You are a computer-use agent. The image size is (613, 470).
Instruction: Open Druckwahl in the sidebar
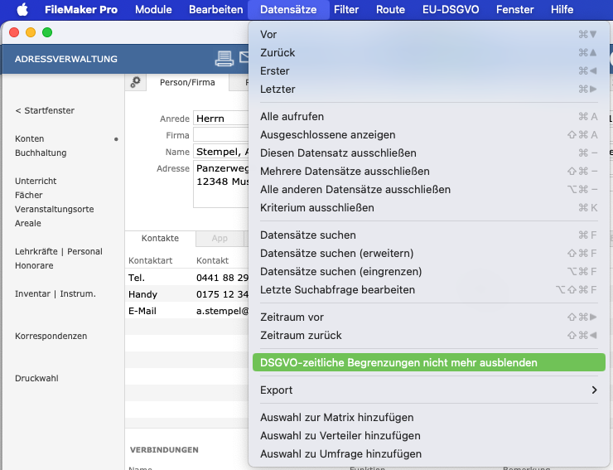[x=36, y=379]
